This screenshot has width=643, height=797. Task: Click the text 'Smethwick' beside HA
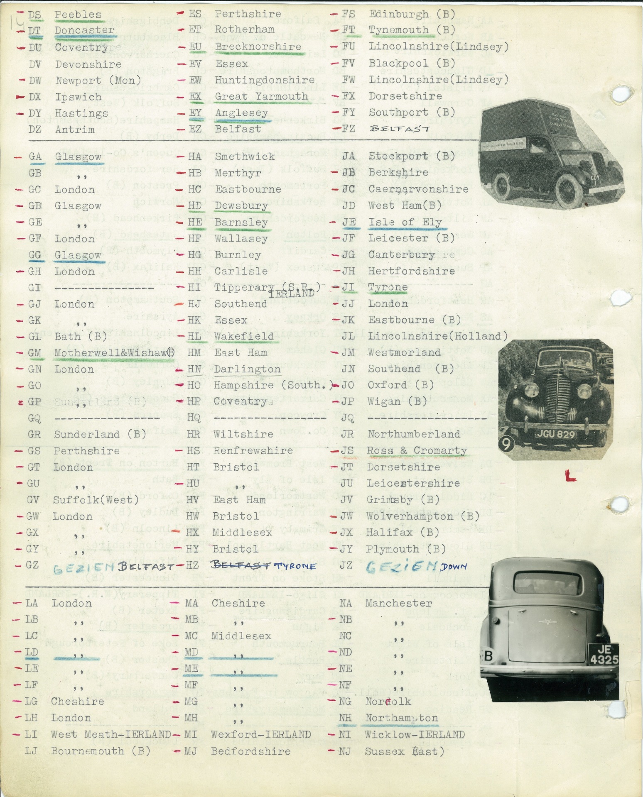(244, 156)
